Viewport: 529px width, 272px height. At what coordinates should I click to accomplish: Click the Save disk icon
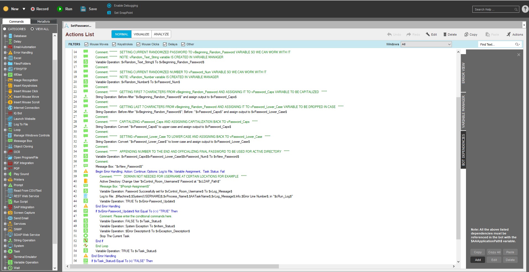83,9
